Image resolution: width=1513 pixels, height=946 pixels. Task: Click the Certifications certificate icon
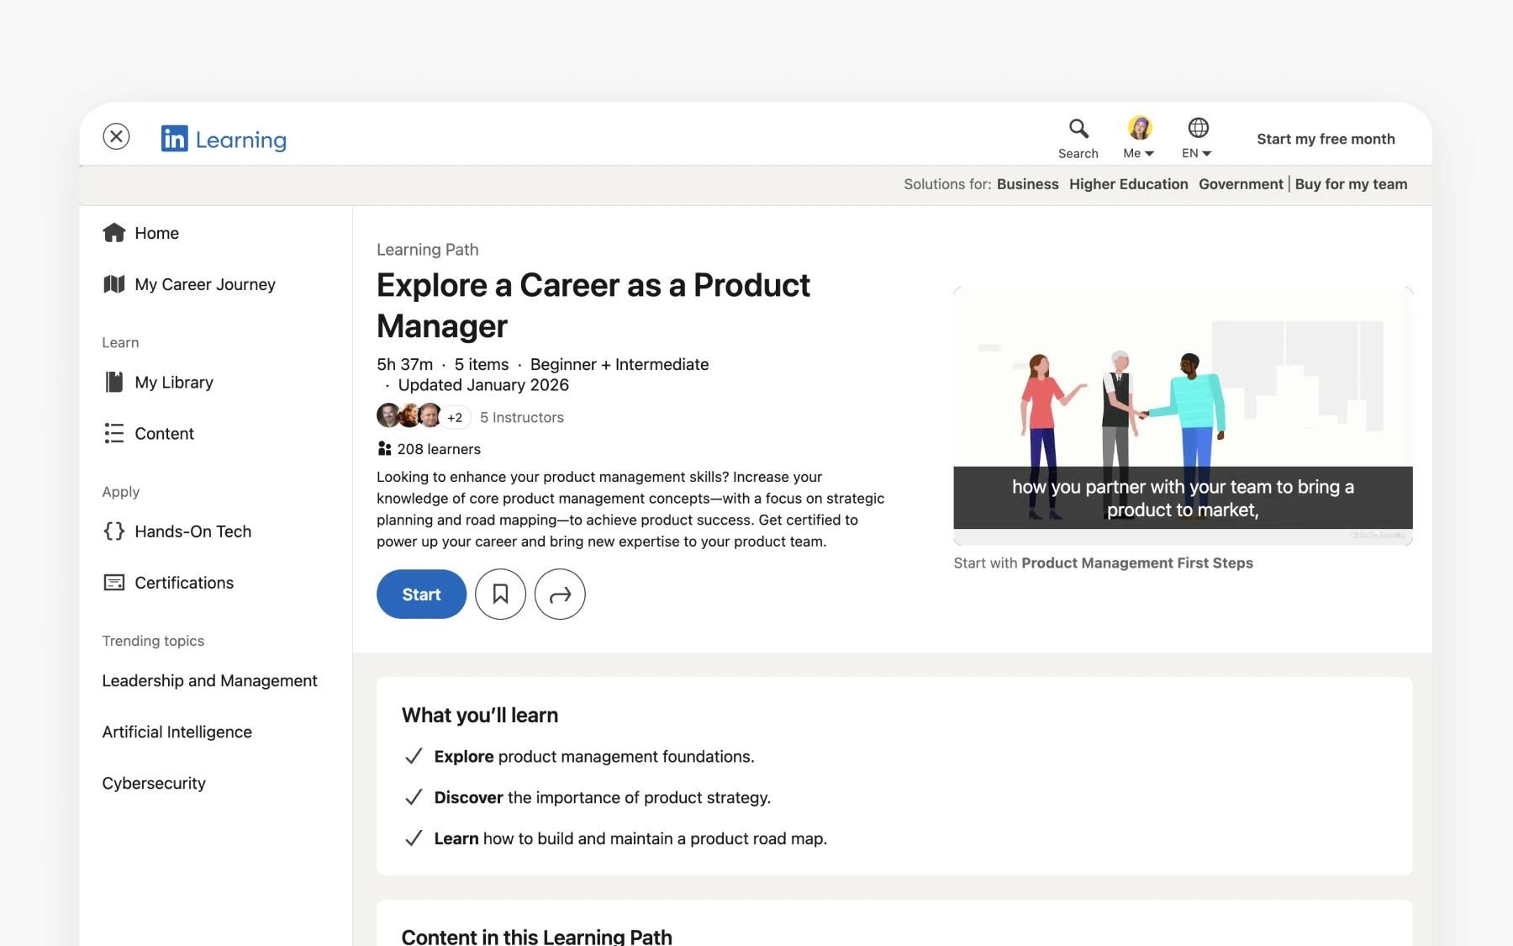tap(113, 582)
